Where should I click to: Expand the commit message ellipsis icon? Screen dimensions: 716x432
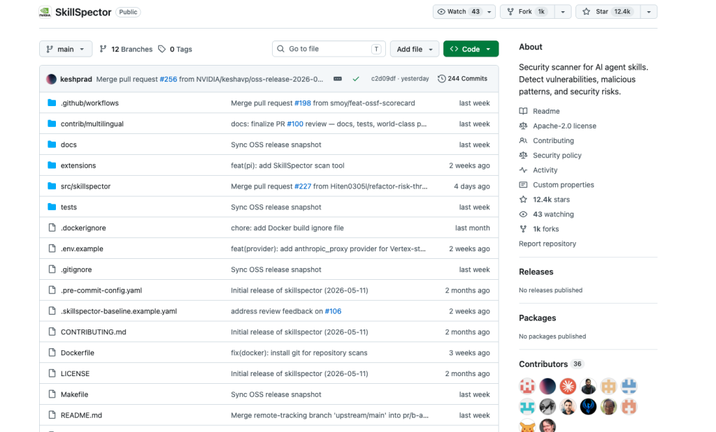pos(338,79)
